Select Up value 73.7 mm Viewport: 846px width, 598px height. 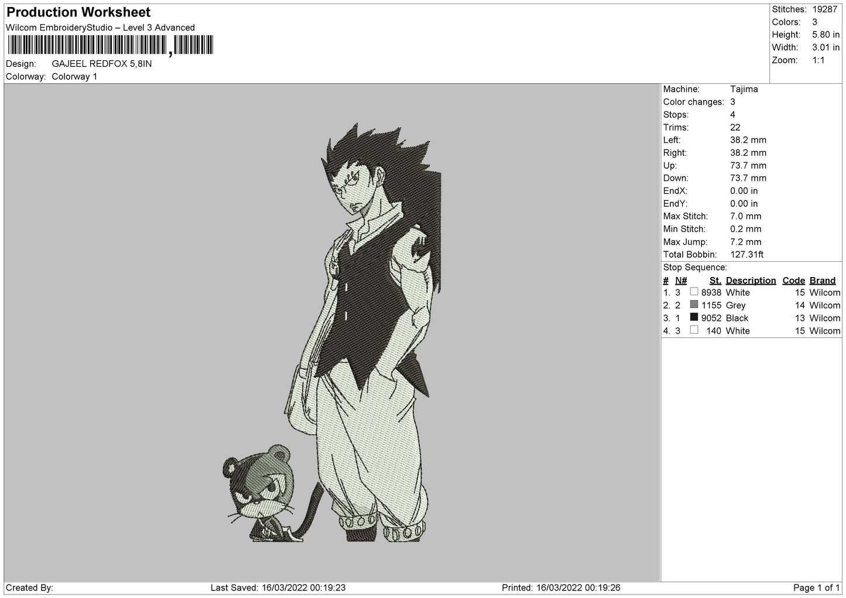[x=748, y=166]
